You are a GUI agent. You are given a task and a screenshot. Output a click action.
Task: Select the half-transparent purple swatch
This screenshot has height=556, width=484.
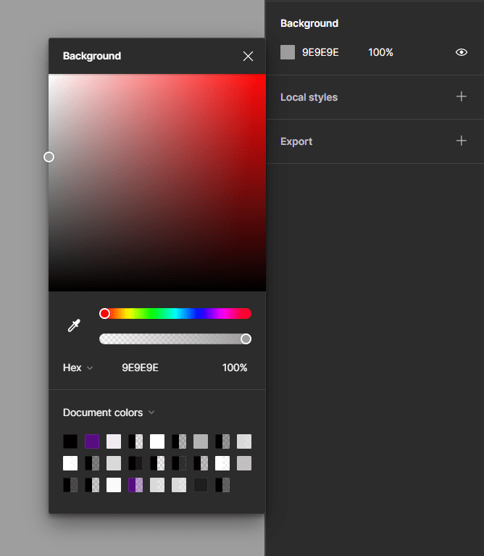coord(135,485)
